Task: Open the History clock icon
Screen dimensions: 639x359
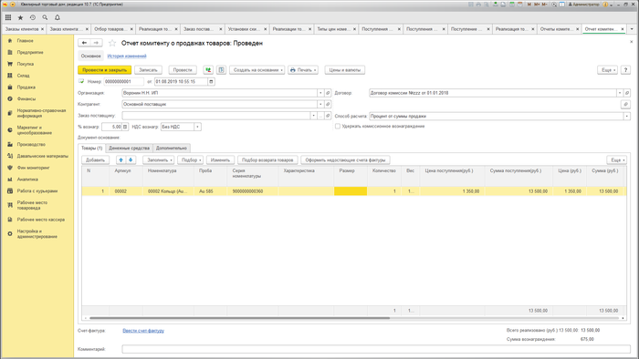Action: pos(33,17)
